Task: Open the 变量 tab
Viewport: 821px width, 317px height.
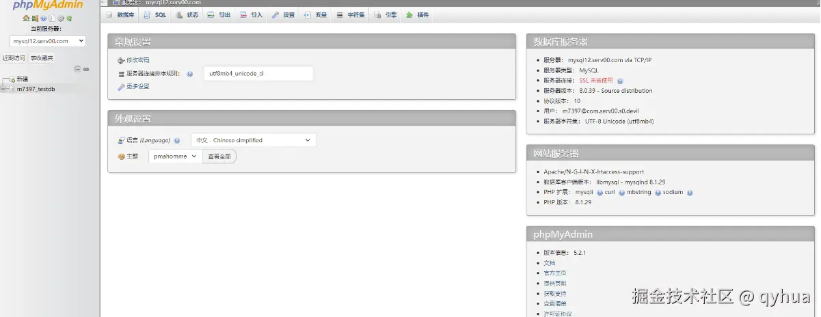Action: (315, 14)
